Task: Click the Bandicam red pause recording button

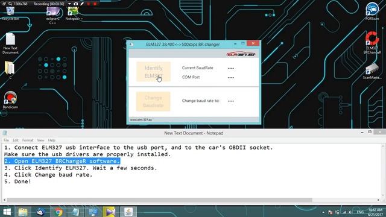Action: pyautogui.click(x=89, y=4)
